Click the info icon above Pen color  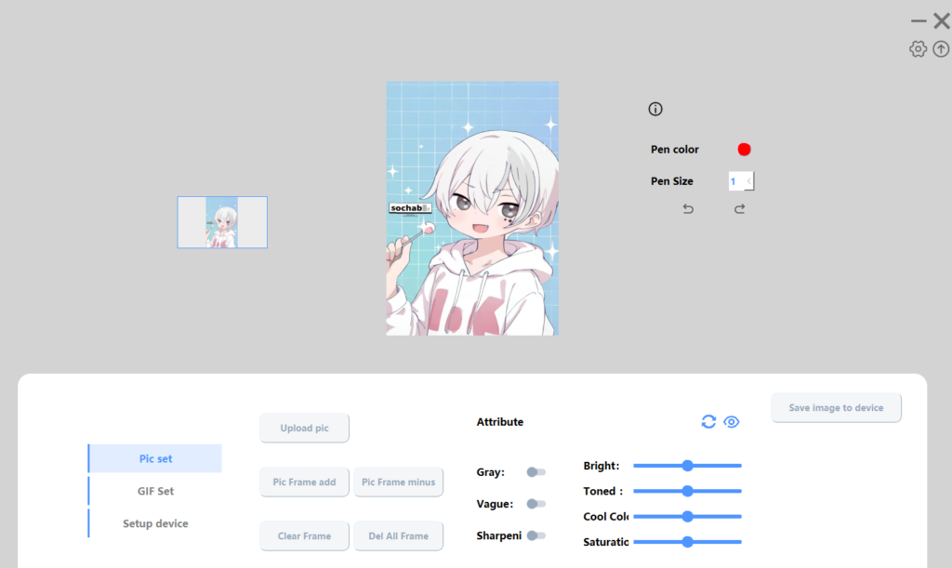click(x=655, y=109)
